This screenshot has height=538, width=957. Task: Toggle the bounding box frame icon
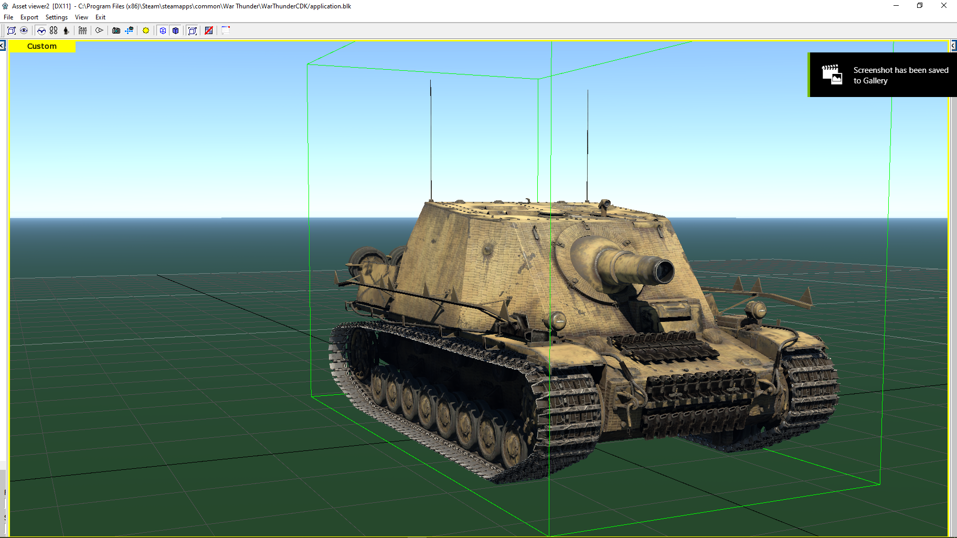(193, 30)
